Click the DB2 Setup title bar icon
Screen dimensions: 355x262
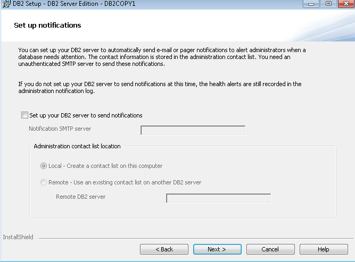(x=6, y=4)
